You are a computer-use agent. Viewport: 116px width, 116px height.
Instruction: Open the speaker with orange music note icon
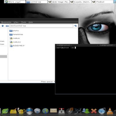coord(70,111)
